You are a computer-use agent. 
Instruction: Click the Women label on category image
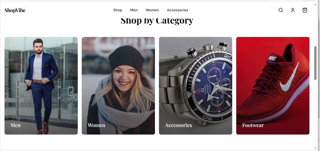click(96, 125)
